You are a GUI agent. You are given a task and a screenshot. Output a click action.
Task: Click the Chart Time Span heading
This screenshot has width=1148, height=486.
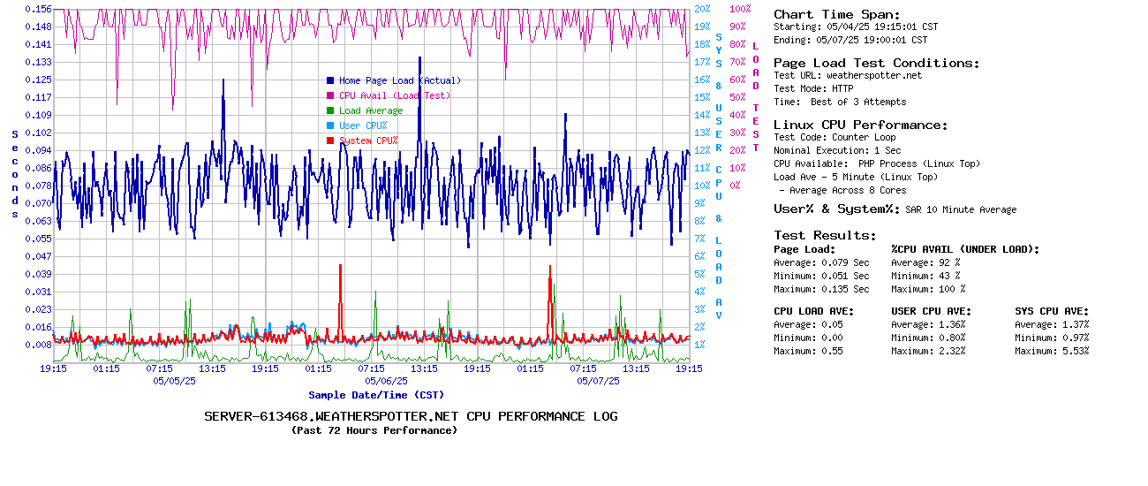click(836, 14)
